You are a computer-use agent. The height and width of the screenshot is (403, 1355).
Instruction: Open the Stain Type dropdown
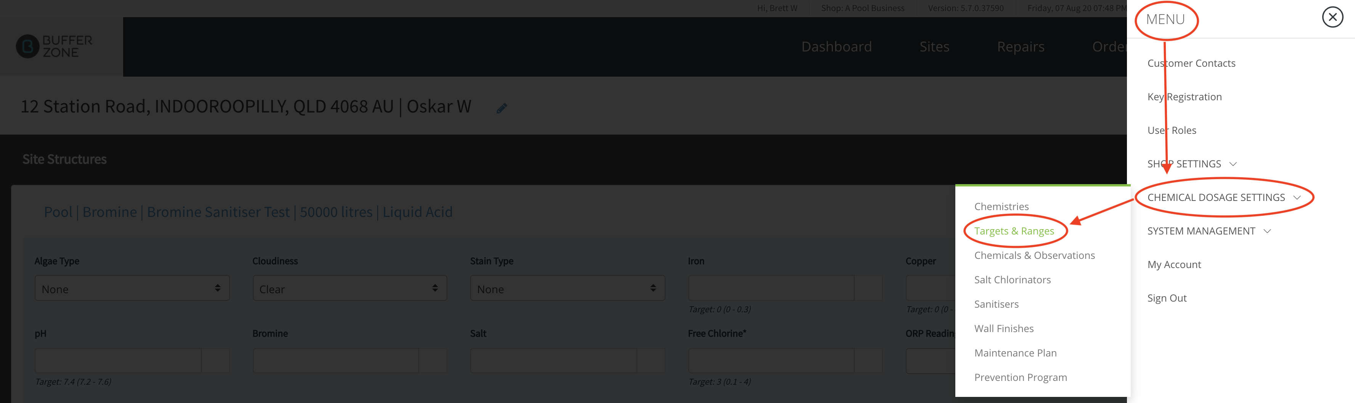tap(567, 288)
